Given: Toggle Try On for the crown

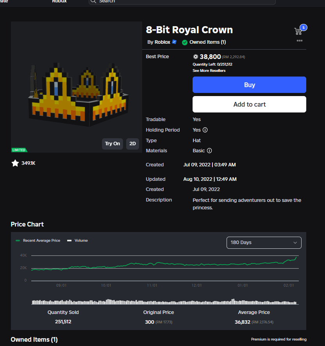Looking at the screenshot, I should 112,144.
